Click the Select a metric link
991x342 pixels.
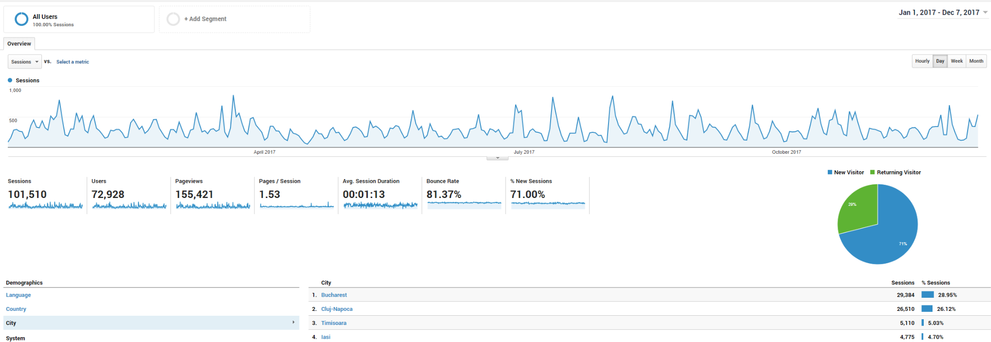coord(73,62)
